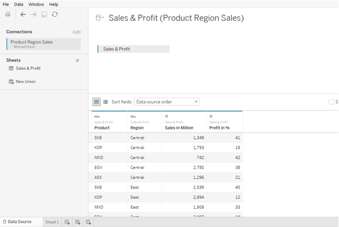Viewport: 339px width, 227px height.
Task: Expand the dropdown arrow beside database icon
Action: point(103,18)
